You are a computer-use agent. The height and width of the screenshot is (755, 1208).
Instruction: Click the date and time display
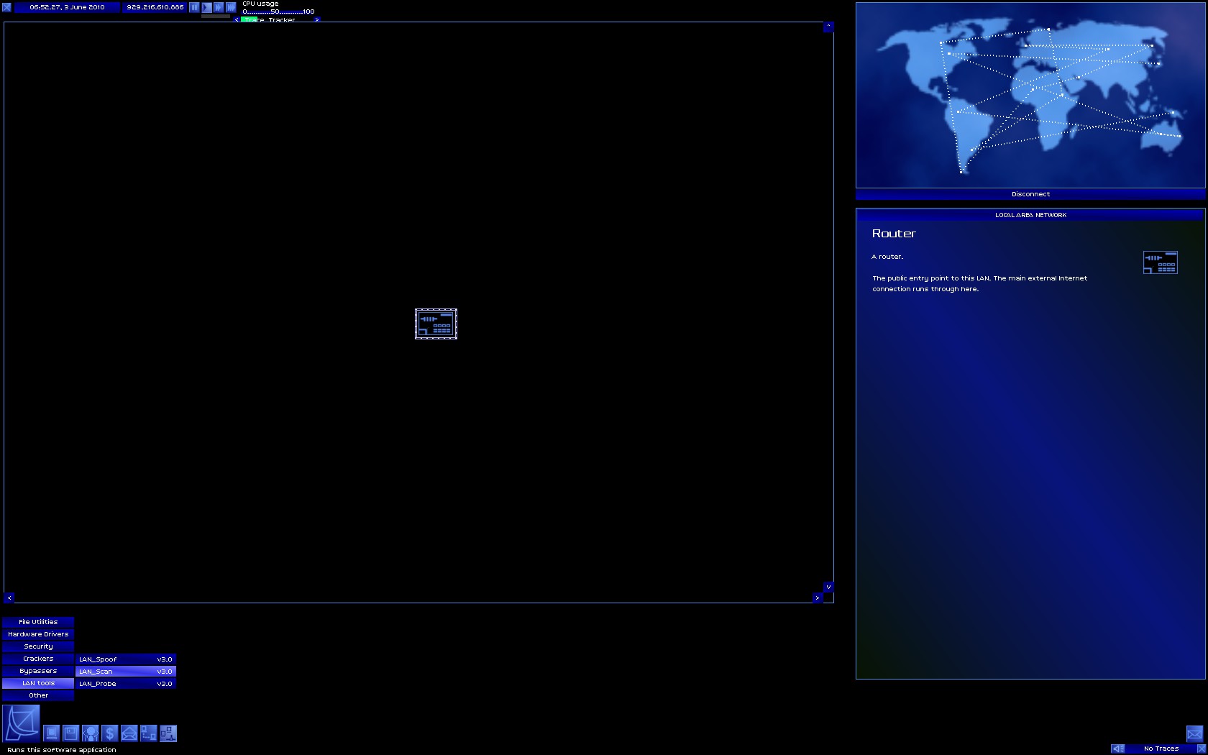click(x=67, y=7)
